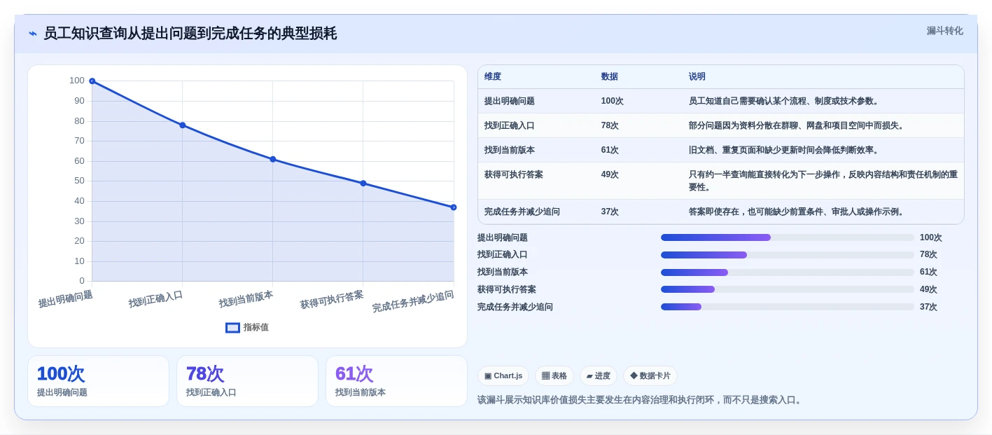Click the 提出明确问题 progress bar
This screenshot has height=435, width=992.
788,237
